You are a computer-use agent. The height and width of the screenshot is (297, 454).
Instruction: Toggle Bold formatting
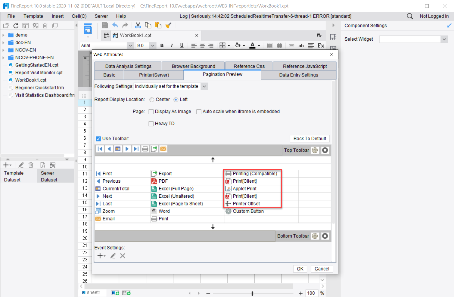[162, 45]
